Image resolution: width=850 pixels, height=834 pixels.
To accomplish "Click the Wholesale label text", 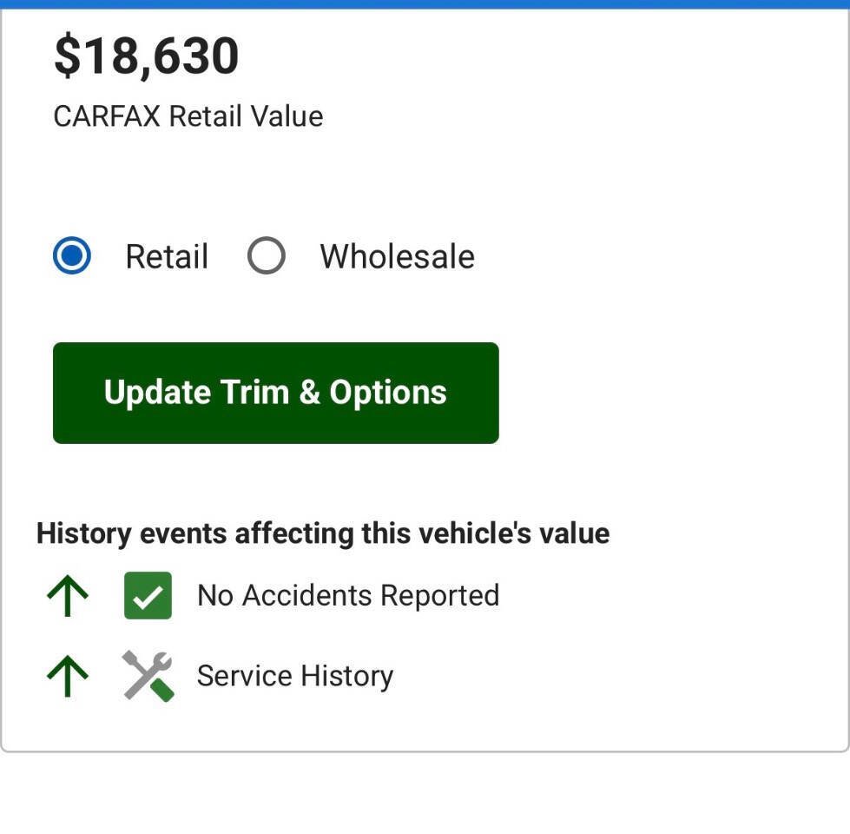I will coord(398,256).
